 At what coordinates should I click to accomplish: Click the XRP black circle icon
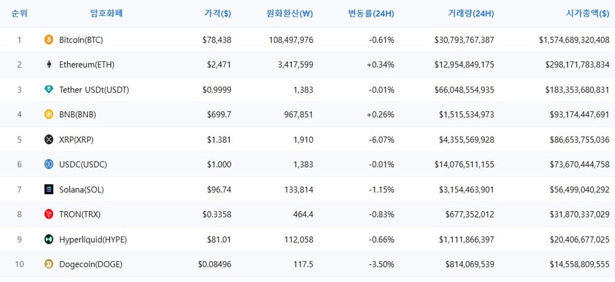(x=49, y=139)
